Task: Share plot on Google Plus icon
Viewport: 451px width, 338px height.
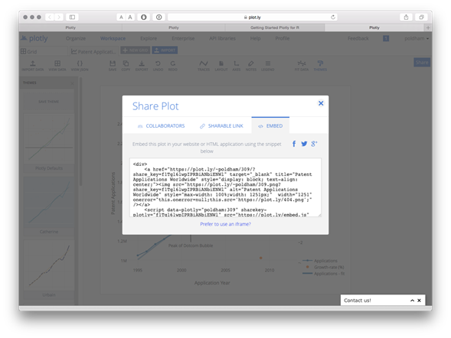Action: (314, 144)
